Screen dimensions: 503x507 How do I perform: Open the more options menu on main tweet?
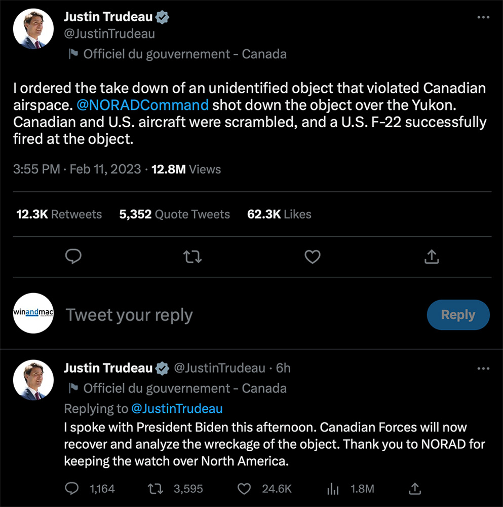point(484,18)
